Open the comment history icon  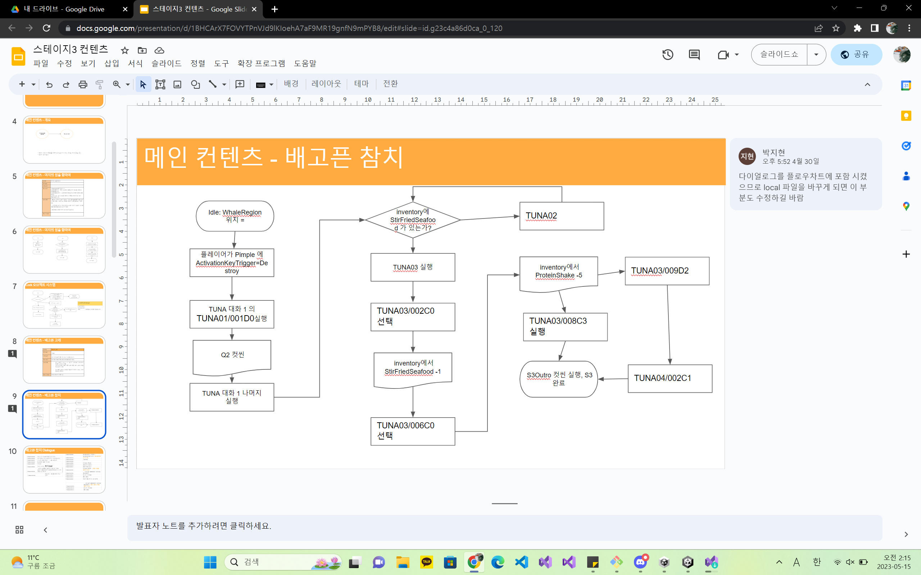(694, 55)
